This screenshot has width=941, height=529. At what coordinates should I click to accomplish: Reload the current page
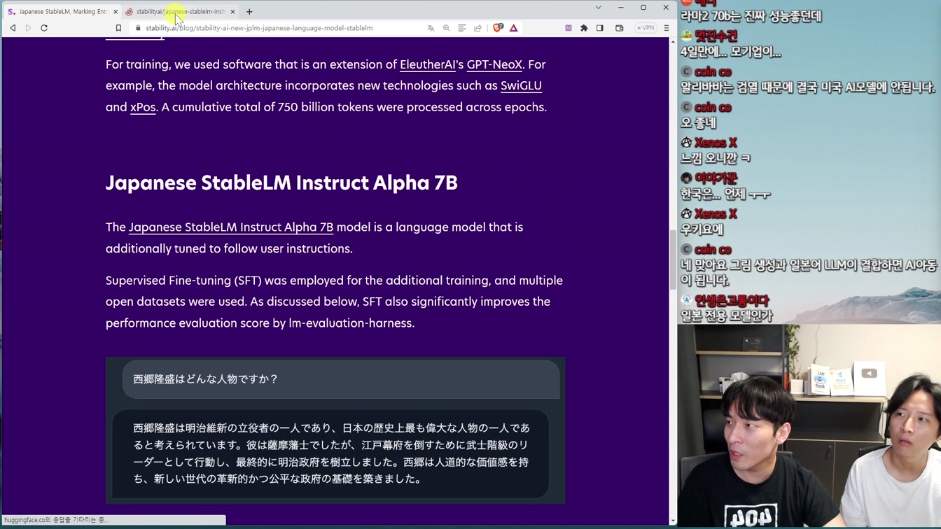click(44, 28)
